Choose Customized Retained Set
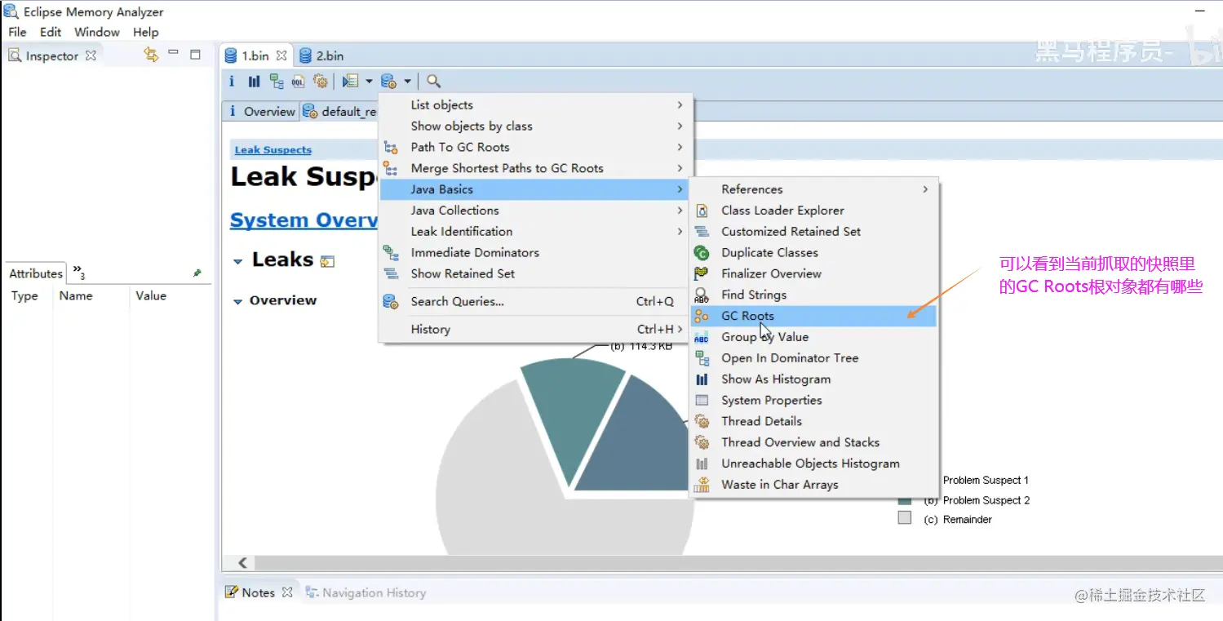This screenshot has width=1223, height=621. 814,232
